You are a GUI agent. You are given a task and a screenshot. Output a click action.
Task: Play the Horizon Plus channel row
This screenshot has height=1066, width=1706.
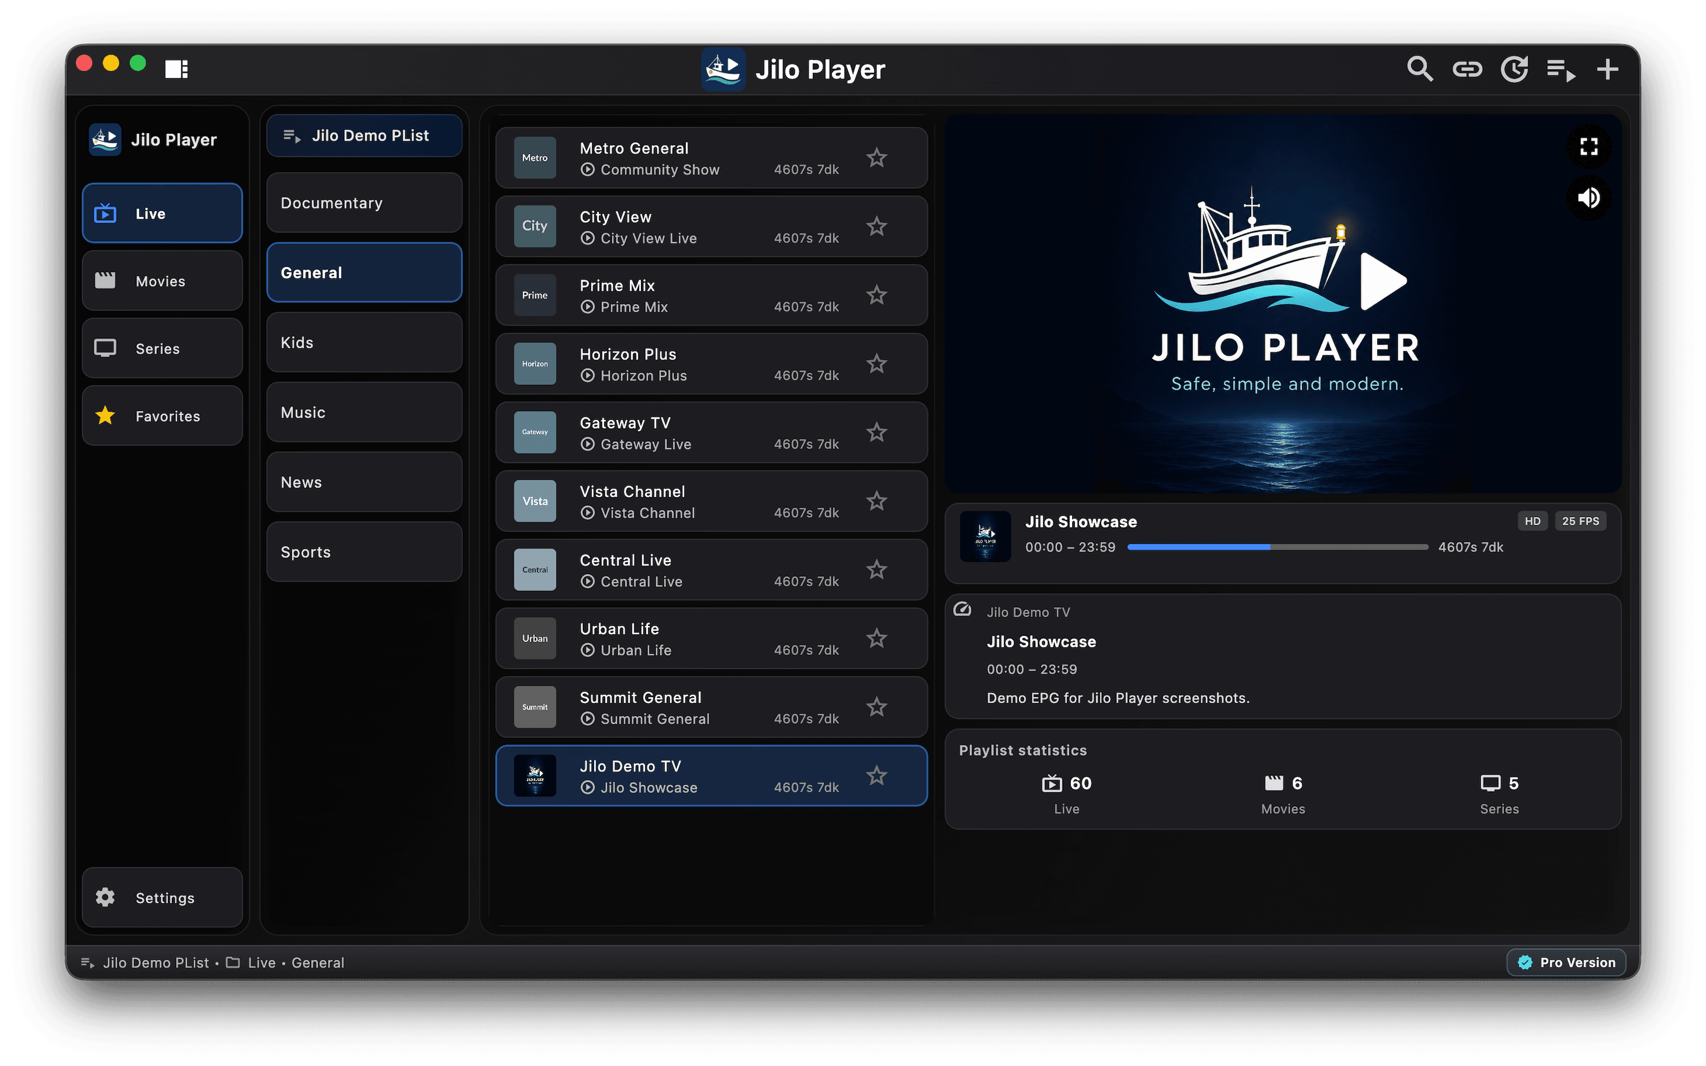pyautogui.click(x=711, y=364)
